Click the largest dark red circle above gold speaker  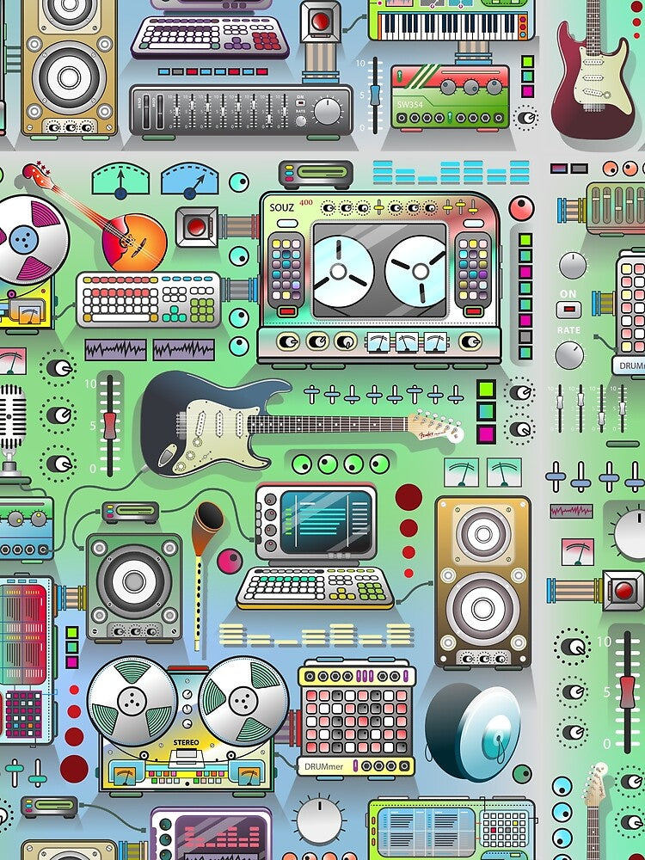(408, 497)
